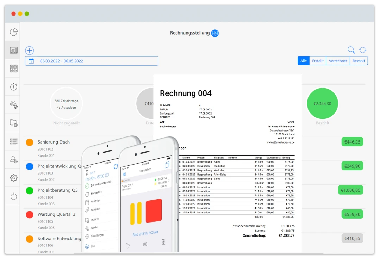Select the bar chart invoicing icon
This screenshot has height=256, width=380.
coord(13,50)
